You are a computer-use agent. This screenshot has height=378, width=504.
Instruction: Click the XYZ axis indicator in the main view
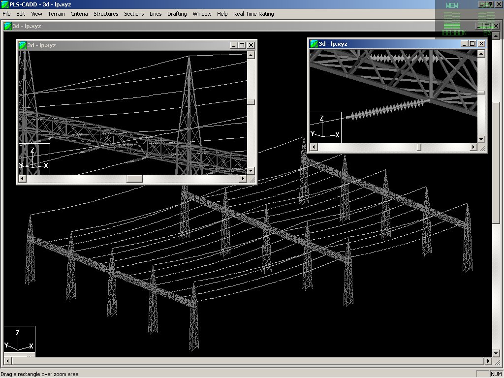pos(19,342)
